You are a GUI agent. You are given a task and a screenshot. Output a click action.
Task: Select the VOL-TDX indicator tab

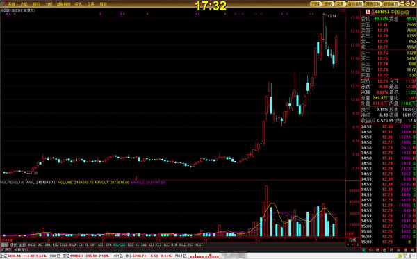tap(119, 244)
